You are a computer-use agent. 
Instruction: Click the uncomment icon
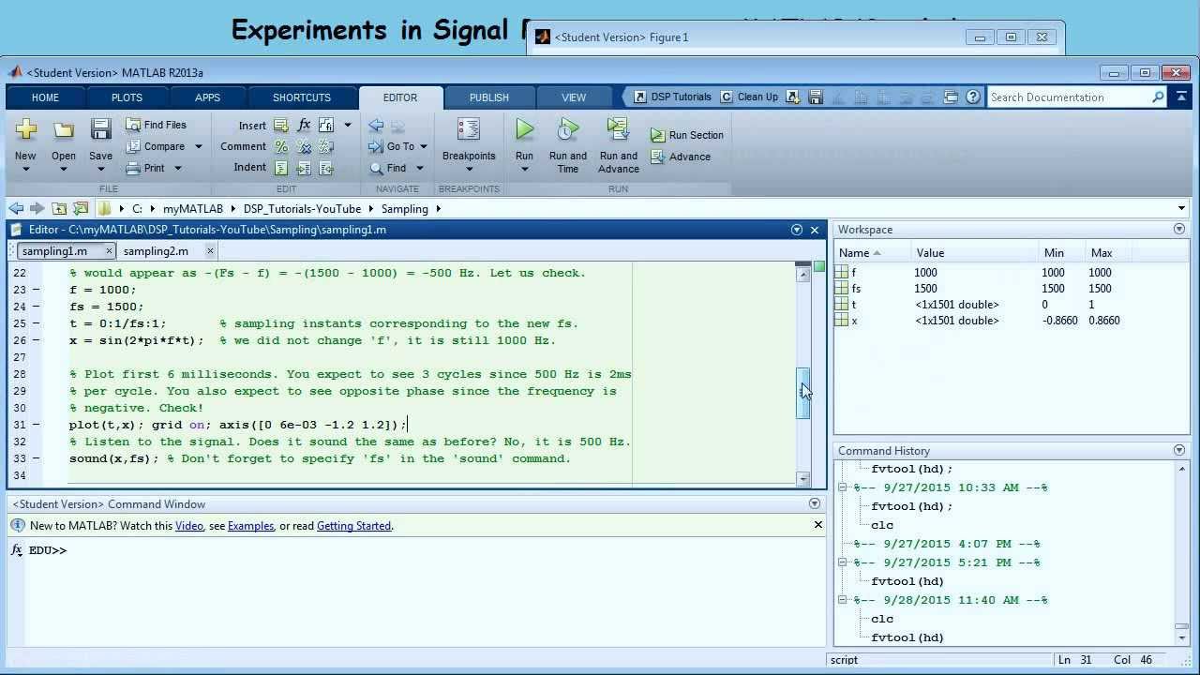point(304,146)
